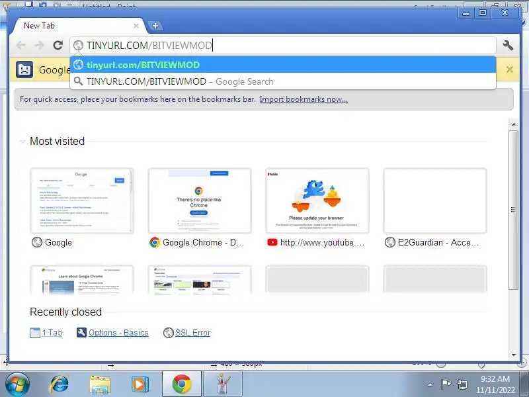Screen dimensions: 529x397
Task: Click the scrollbar up arrow on the page
Action: [x=514, y=124]
